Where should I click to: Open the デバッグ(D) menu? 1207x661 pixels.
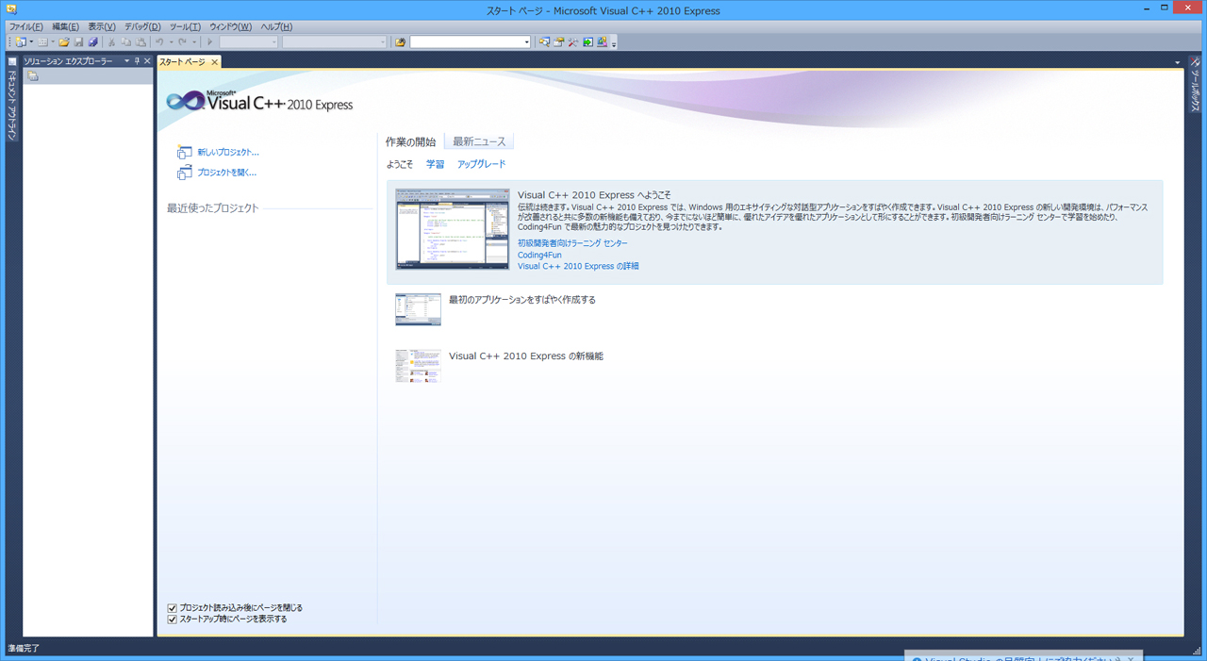142,26
